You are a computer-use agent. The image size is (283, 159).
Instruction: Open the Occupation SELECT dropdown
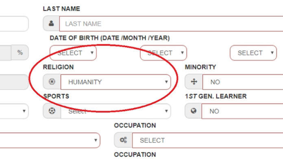207,140
